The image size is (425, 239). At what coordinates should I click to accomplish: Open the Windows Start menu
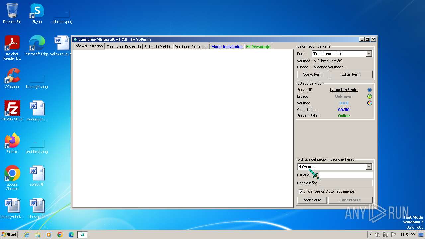tap(9, 235)
